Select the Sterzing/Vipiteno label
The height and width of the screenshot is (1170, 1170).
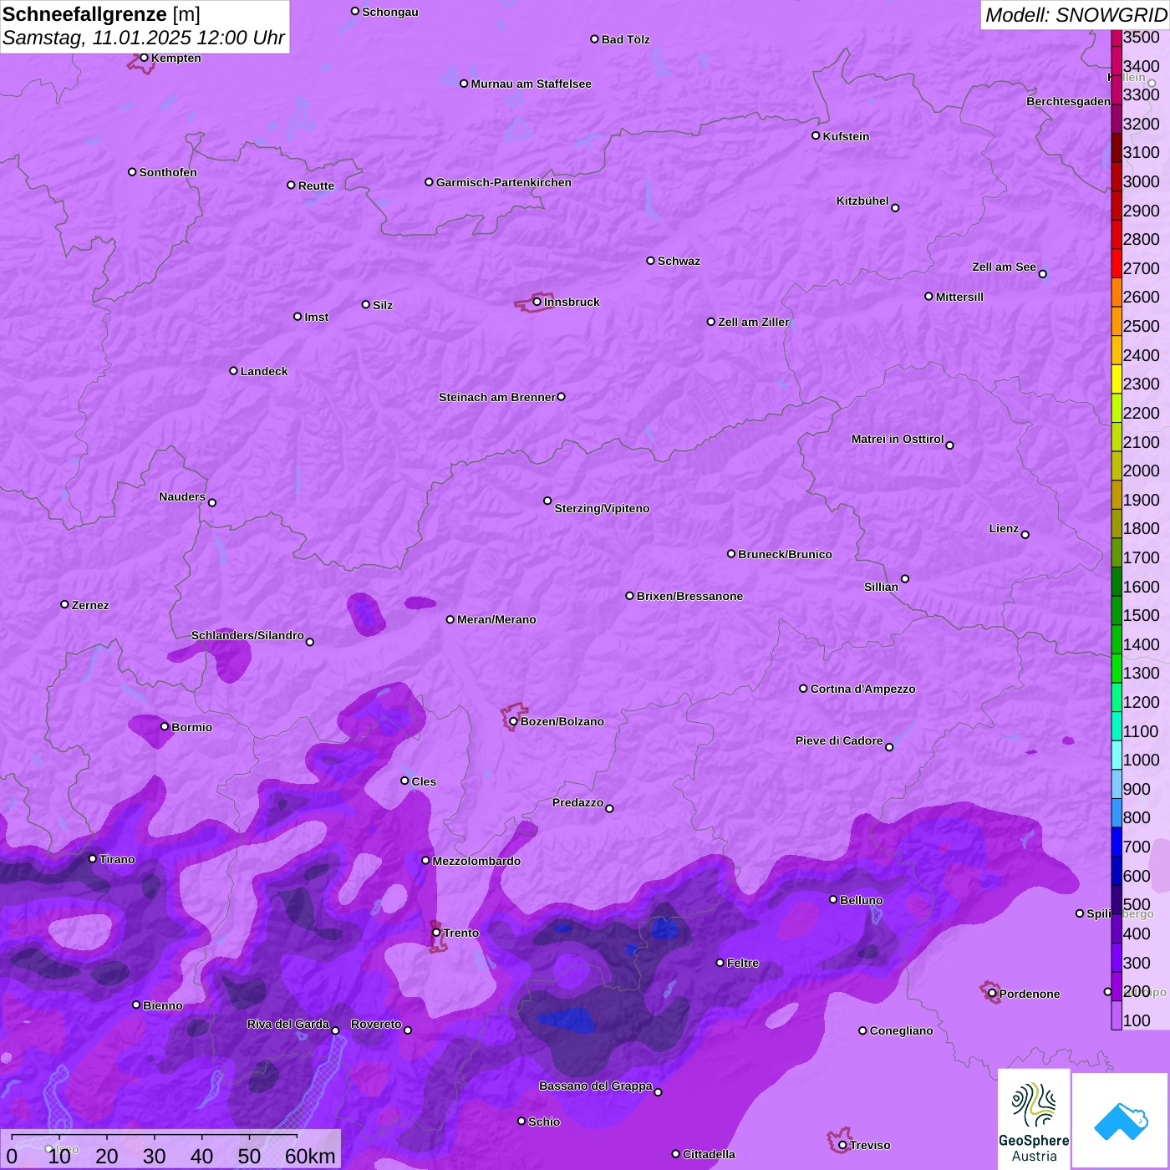pos(602,508)
